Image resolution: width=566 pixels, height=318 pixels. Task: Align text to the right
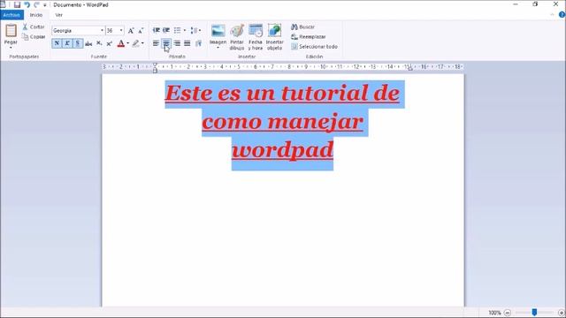(x=177, y=43)
